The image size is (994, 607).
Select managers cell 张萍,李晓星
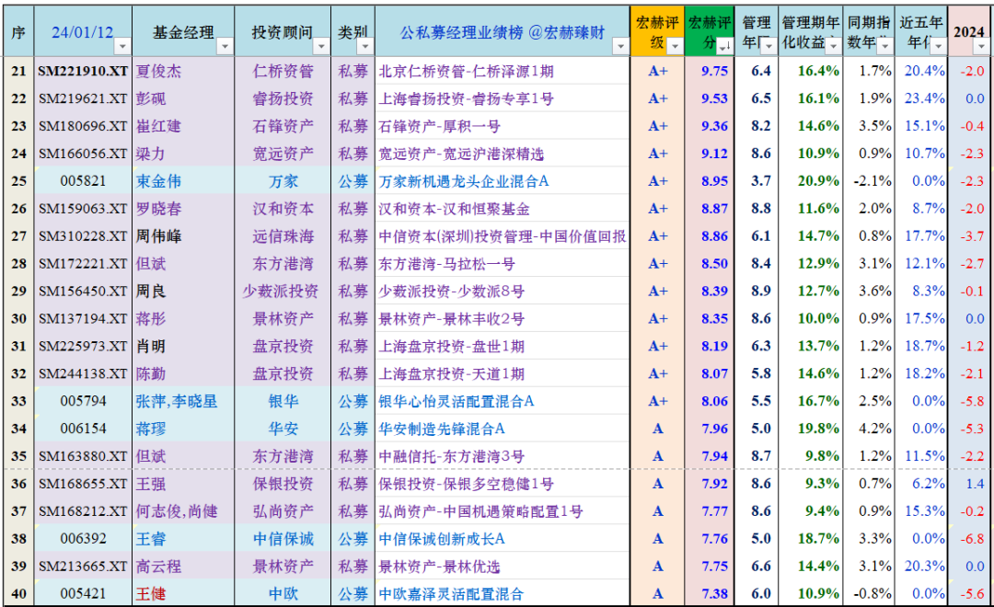tap(183, 401)
